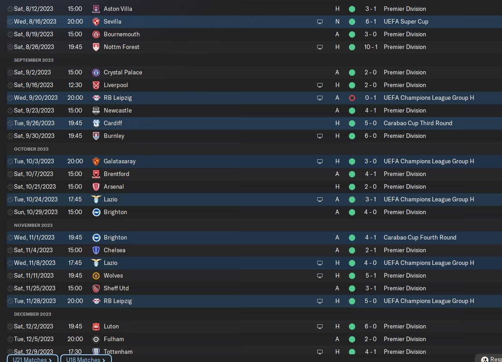The height and width of the screenshot is (362, 502).
Task: Click the Cardiff club badge icon
Action: click(x=96, y=123)
